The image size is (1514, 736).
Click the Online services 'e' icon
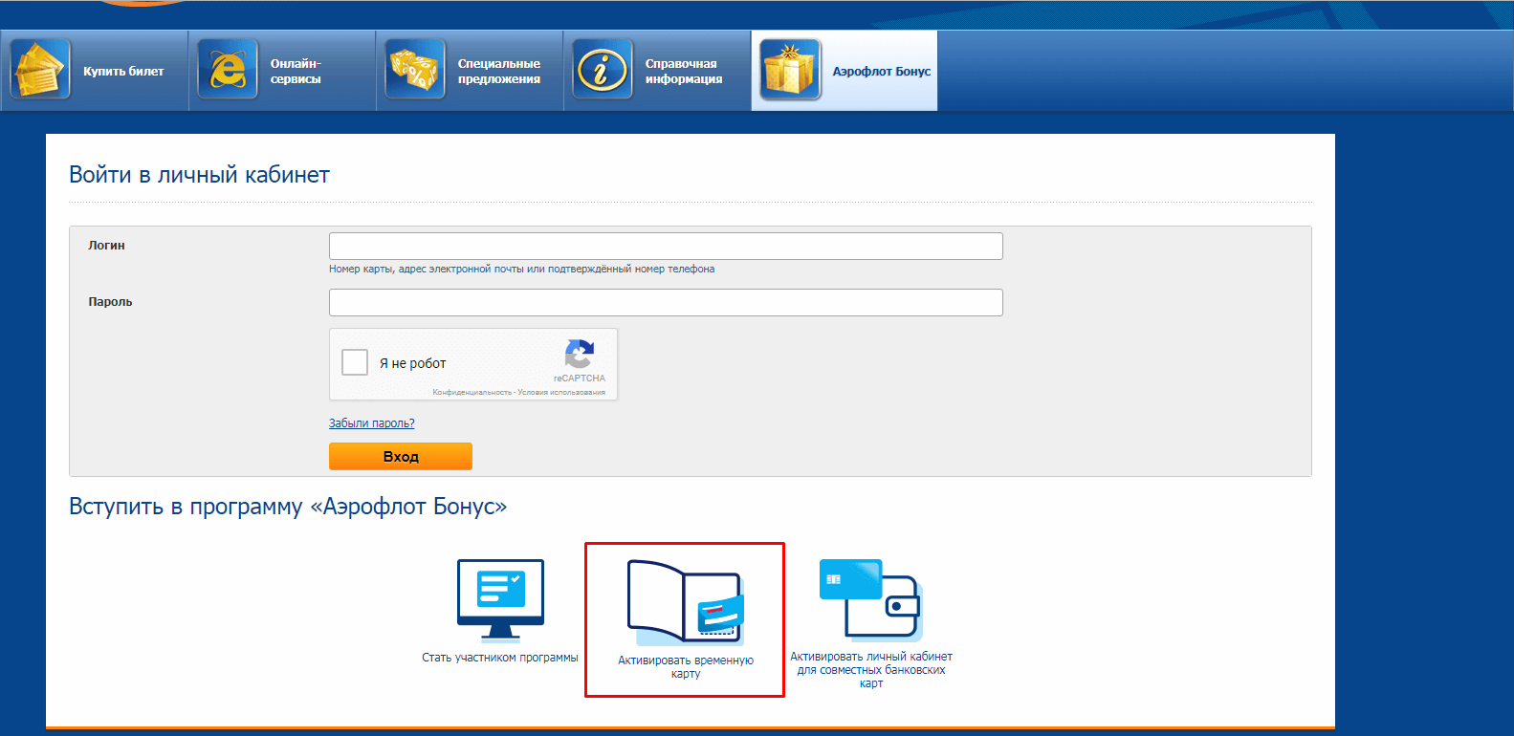(x=228, y=70)
